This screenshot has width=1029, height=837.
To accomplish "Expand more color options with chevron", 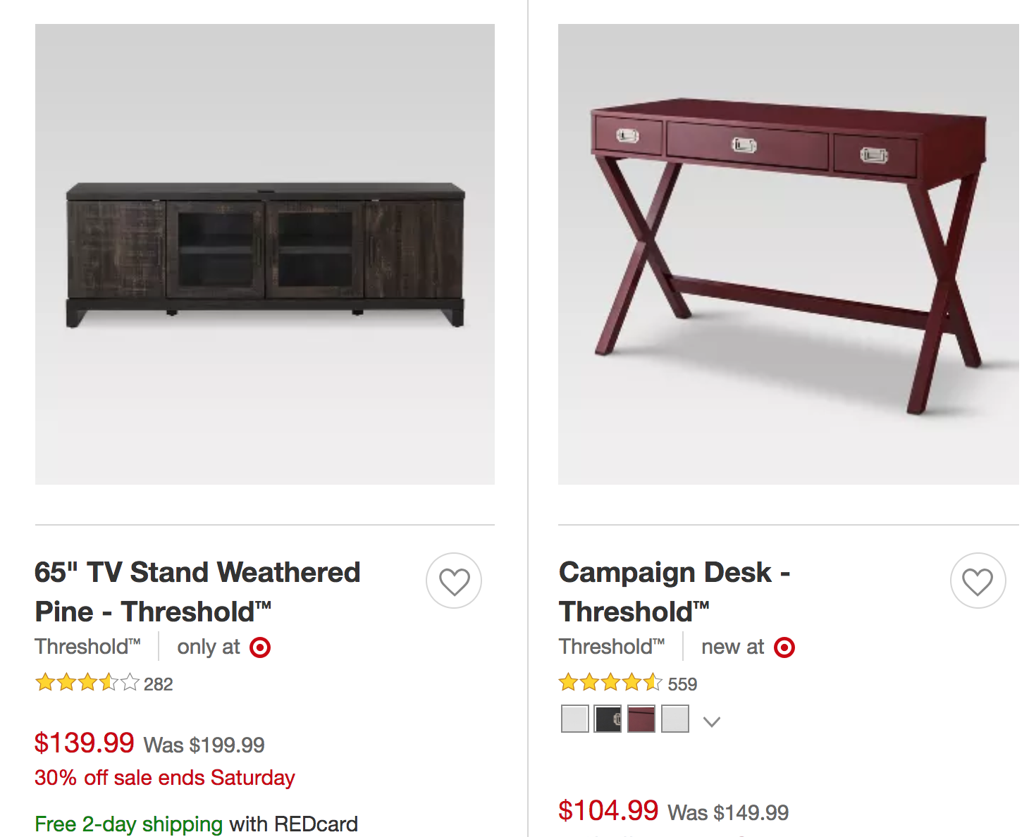I will [712, 721].
